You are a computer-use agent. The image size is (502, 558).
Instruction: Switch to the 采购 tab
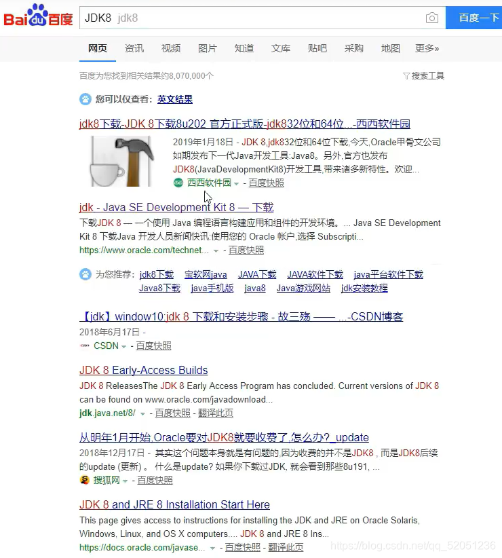pos(353,48)
